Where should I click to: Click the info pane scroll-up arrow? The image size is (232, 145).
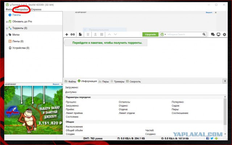coord(225,97)
